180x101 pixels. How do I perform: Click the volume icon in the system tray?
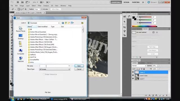[x=164, y=99]
